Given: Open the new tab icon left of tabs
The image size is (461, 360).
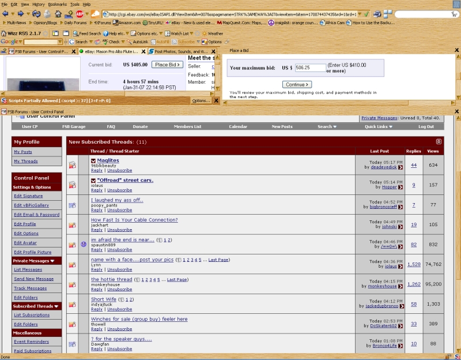Looking at the screenshot, I should coord(3,51).
